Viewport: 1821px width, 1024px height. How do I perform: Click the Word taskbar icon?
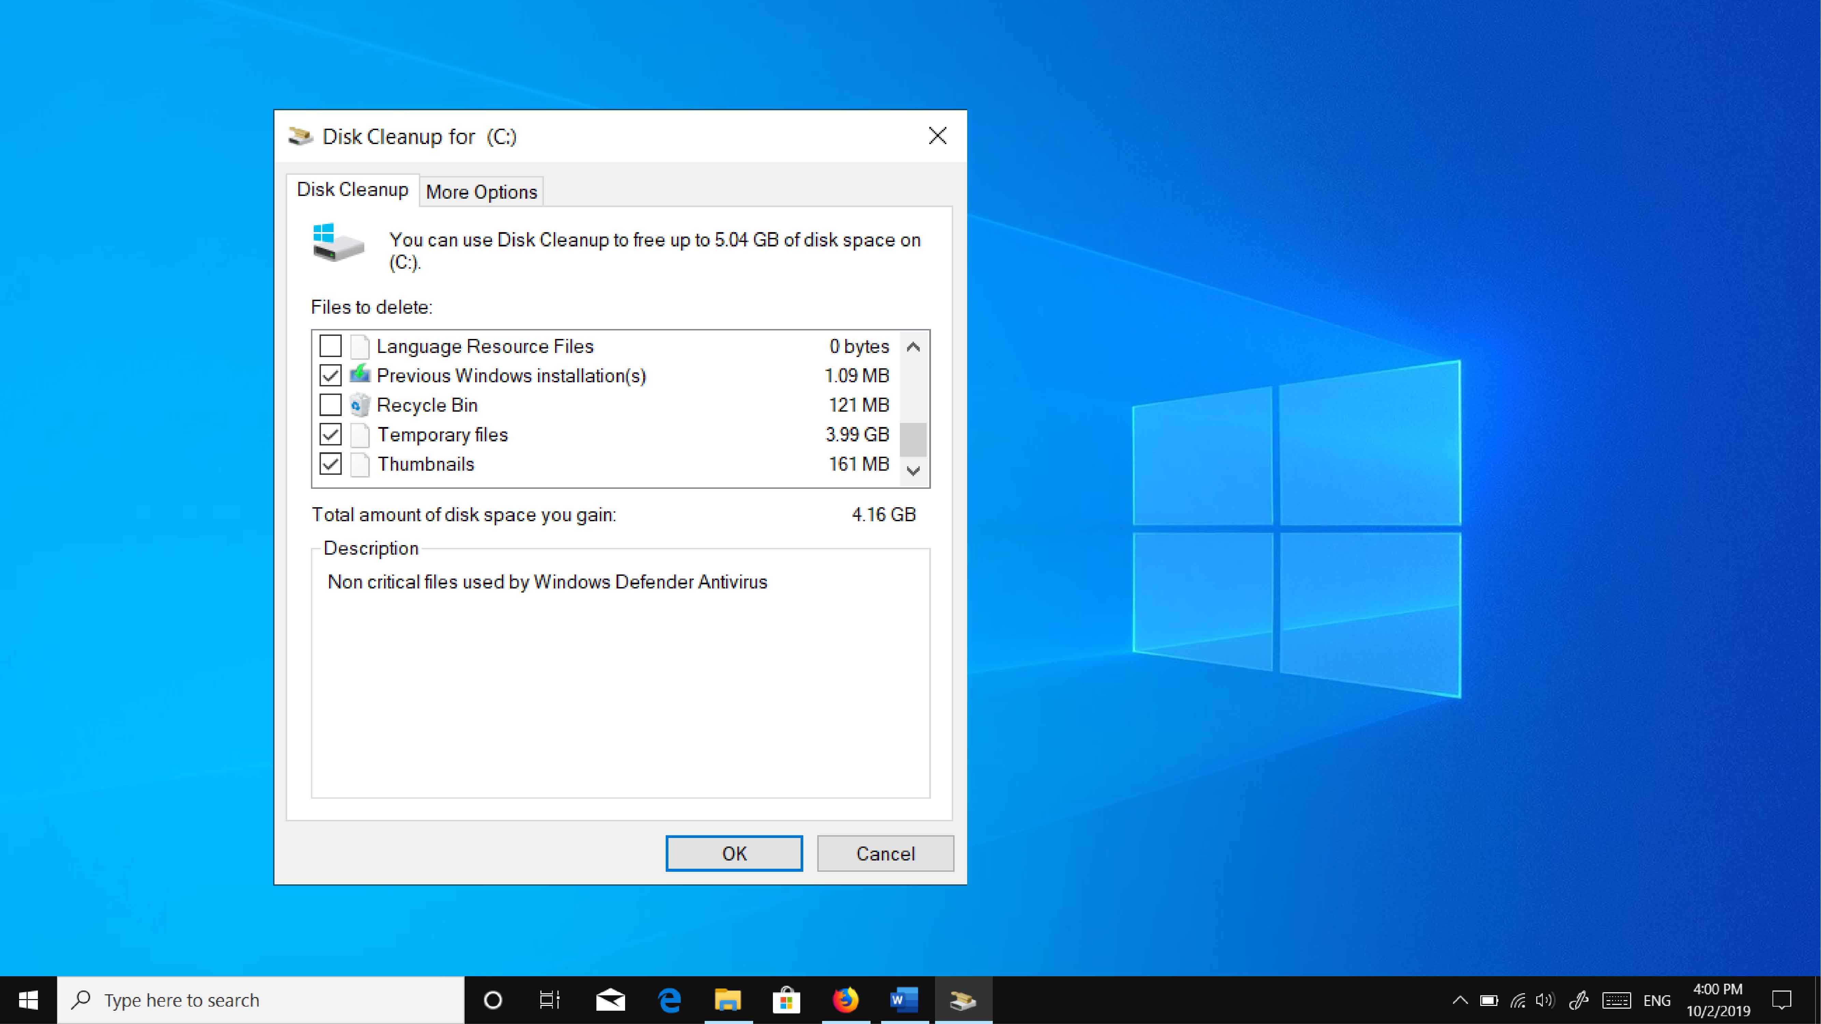[x=903, y=1000]
